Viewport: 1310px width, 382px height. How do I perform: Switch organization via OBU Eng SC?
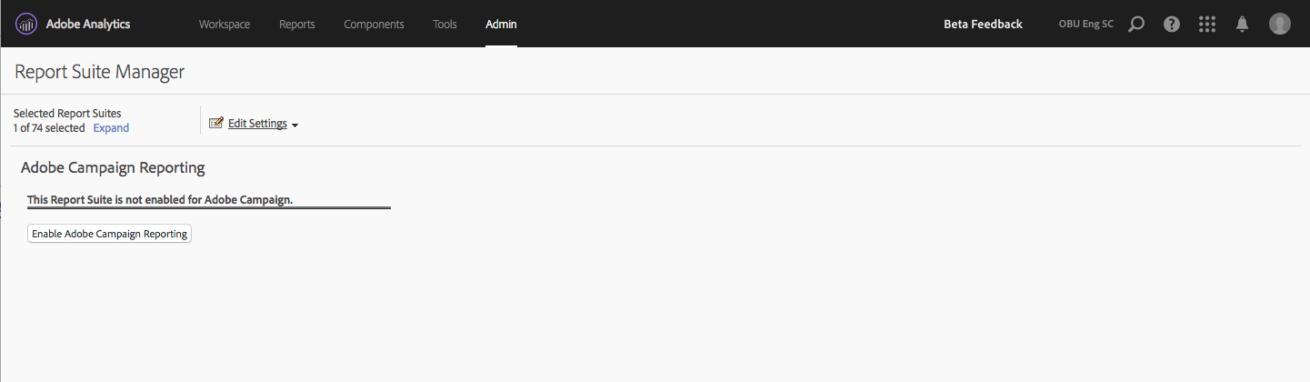pyautogui.click(x=1085, y=25)
